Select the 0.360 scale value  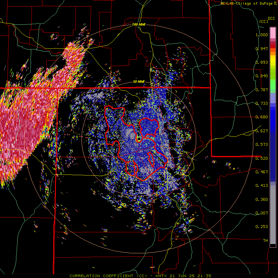click(x=262, y=200)
